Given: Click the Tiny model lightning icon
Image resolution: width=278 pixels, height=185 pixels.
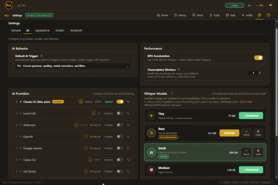Looking at the screenshot, I should click(151, 116).
